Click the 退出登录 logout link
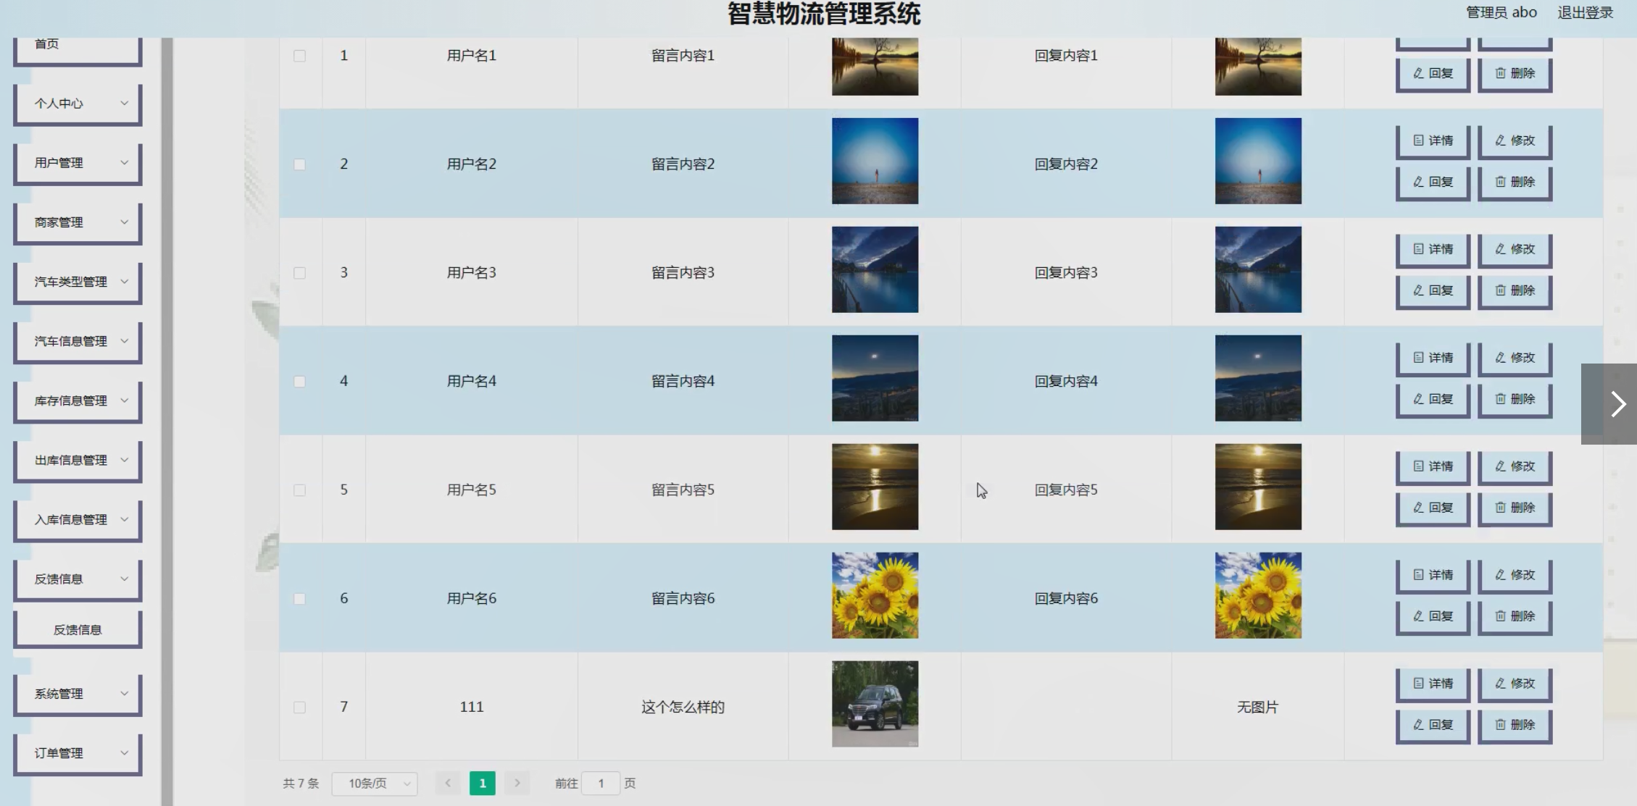Viewport: 1637px width, 806px height. tap(1585, 12)
